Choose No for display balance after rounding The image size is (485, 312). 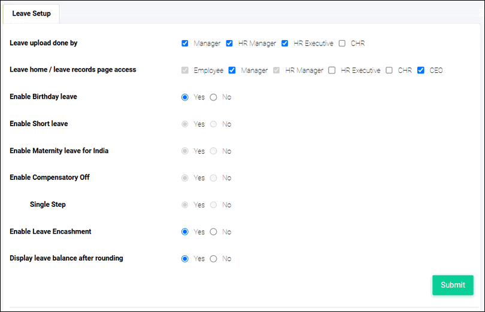(x=213, y=259)
